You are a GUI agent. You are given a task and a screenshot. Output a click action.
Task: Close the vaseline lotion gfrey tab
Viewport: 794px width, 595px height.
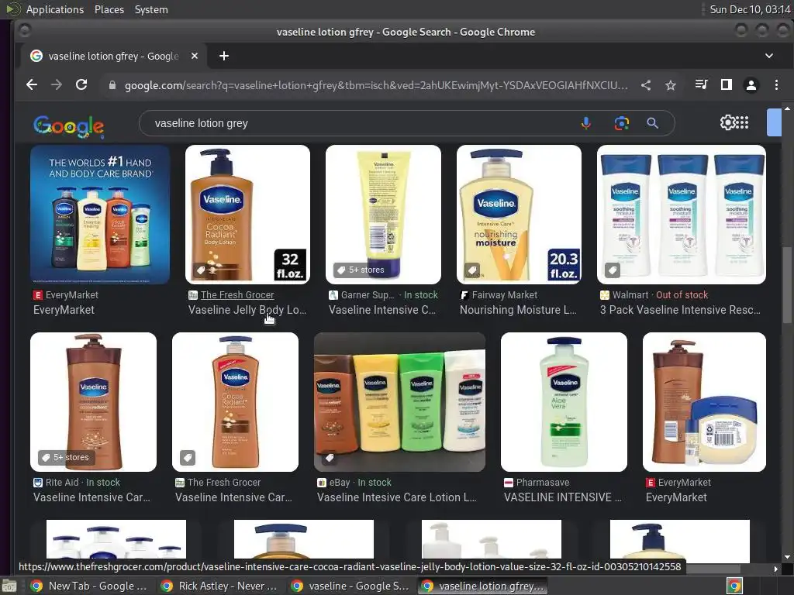tap(195, 56)
